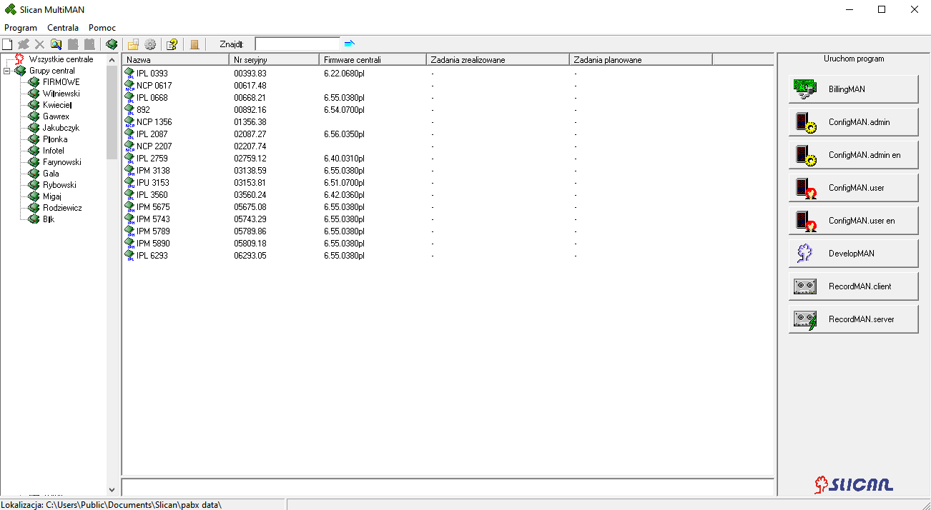Launch RecordMAN.server program
The height and width of the screenshot is (510, 931).
click(x=854, y=319)
